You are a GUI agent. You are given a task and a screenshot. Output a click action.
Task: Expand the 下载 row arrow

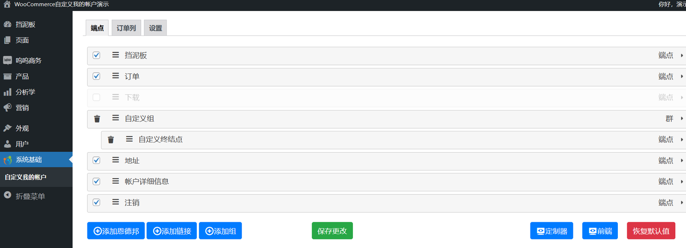[x=682, y=97]
